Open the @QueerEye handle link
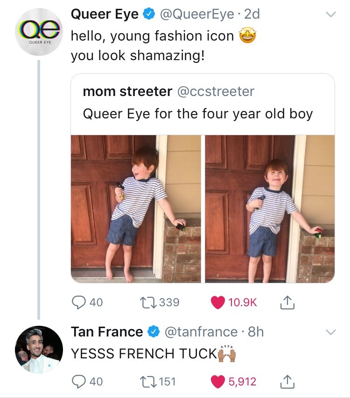Screen dimensions: 350x398 [x=196, y=14]
